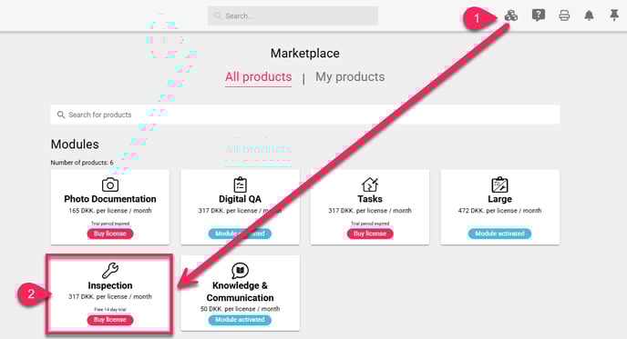
Task: Switch to the My products tab
Action: pyautogui.click(x=350, y=76)
